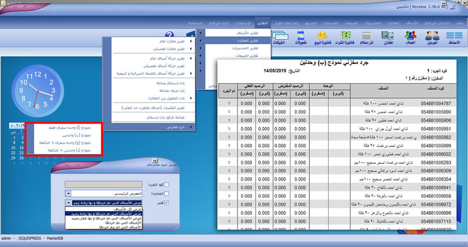This screenshot has height=247, width=468.
Task: Click the blue help question mark icon
Action: click(x=169, y=35)
